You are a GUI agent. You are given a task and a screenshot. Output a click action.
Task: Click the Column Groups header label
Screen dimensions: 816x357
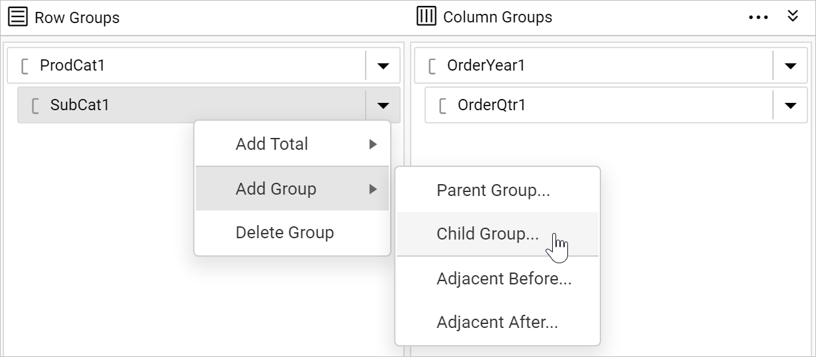497,17
